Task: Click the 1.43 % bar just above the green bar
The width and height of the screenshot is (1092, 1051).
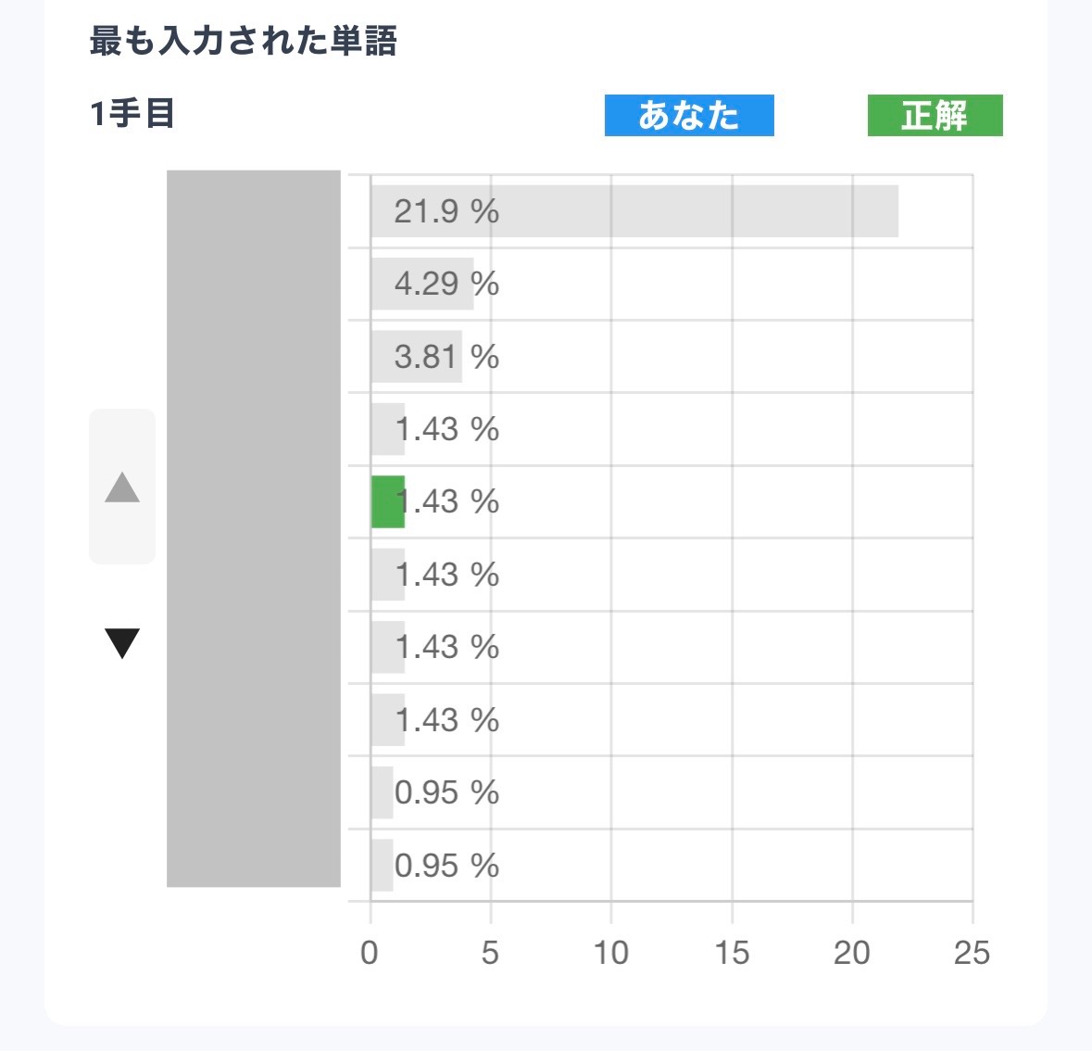Action: coord(387,429)
